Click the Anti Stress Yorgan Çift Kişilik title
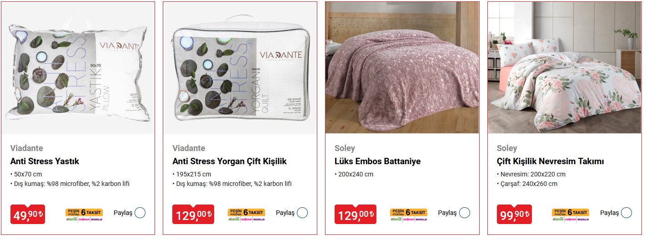 (x=230, y=161)
